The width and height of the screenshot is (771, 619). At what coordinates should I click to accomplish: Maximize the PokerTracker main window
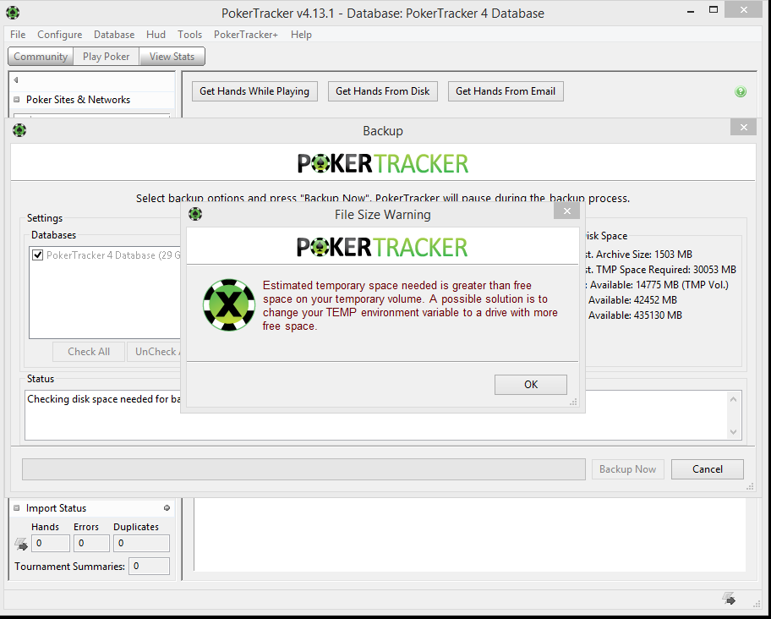(x=714, y=10)
